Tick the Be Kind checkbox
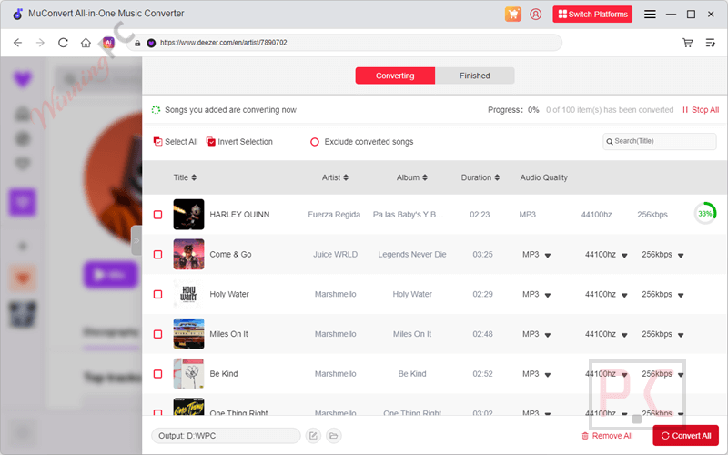Viewport: 728px width, 455px height. coord(157,374)
